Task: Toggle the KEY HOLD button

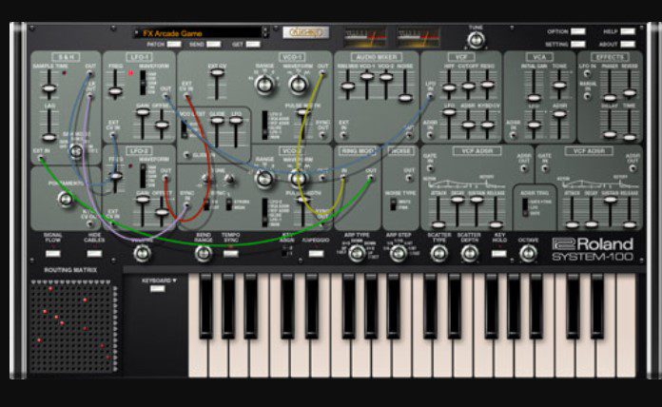Action: [x=499, y=253]
